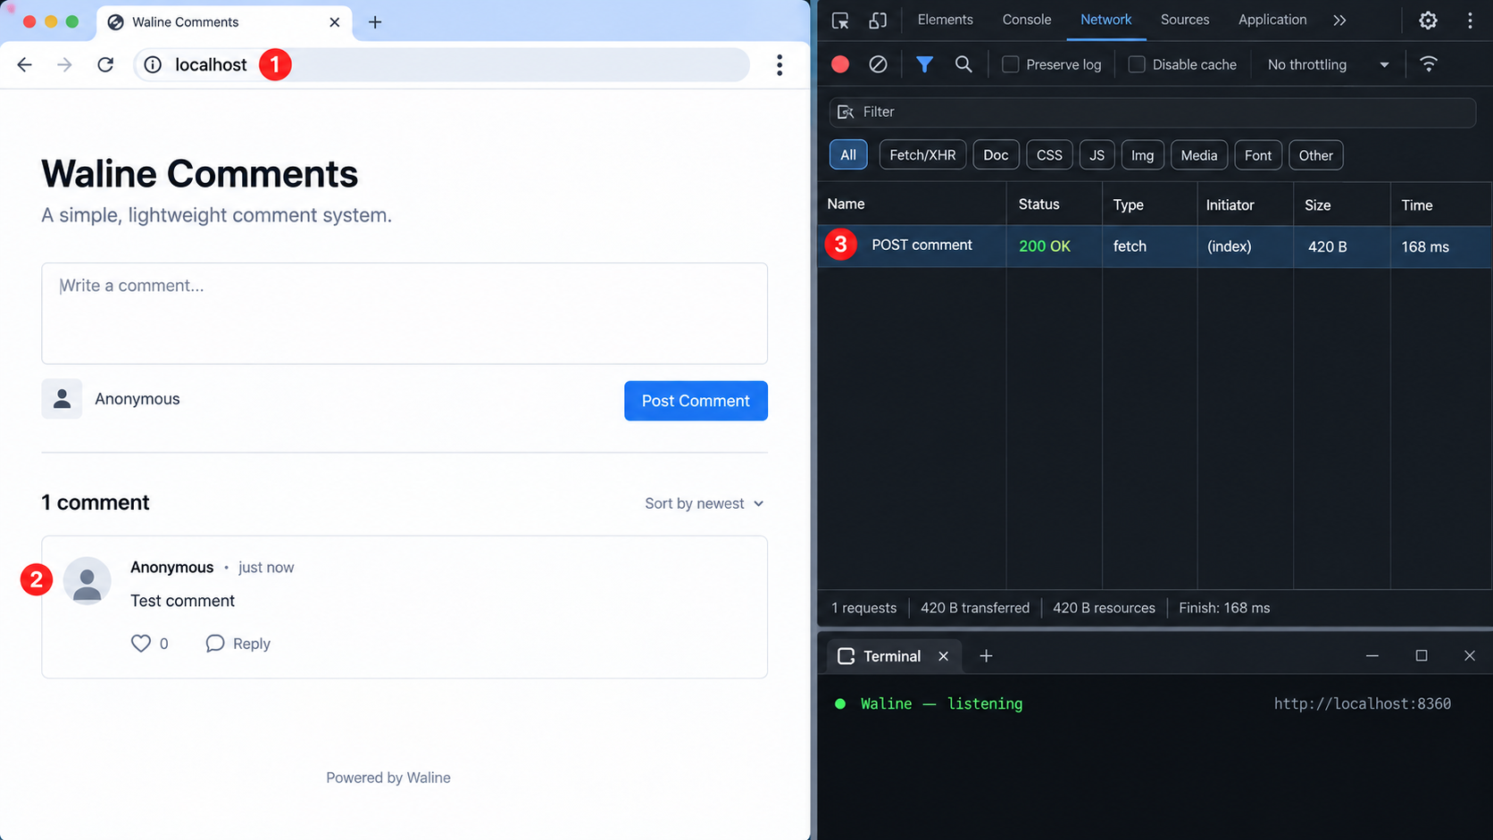The height and width of the screenshot is (840, 1493).
Task: Switch to the Console tab
Action: (x=1026, y=20)
